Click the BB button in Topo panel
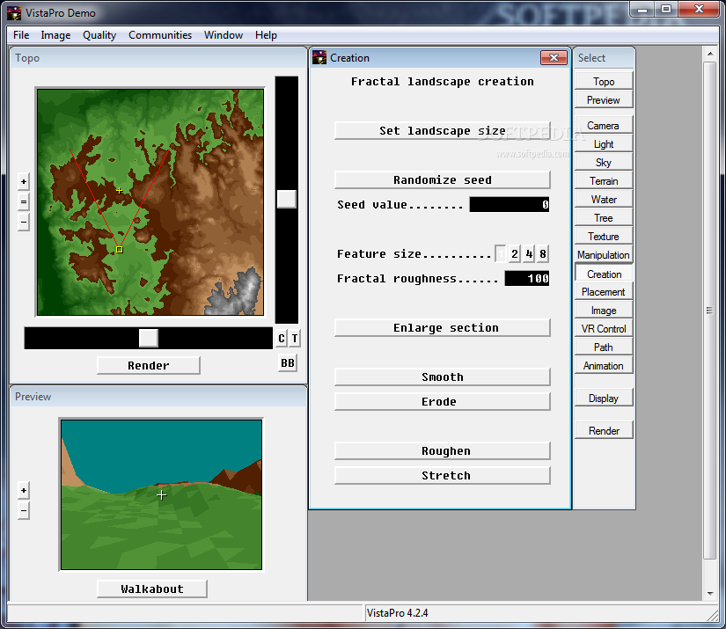The image size is (726, 629). click(x=288, y=362)
